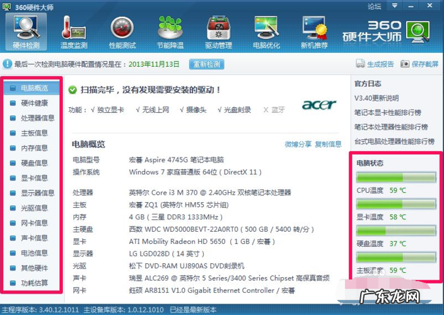444x315 pixels.
Task: Open the 硬件检测 hardware detection section
Action: pos(26,32)
